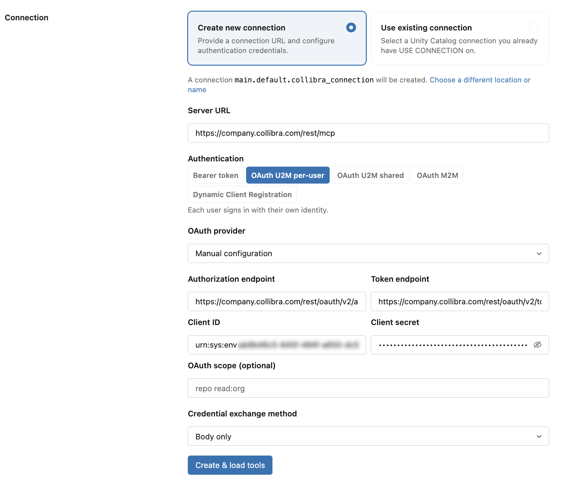Open the OAuth provider dropdown
Viewport: 563px width, 483px height.
368,253
